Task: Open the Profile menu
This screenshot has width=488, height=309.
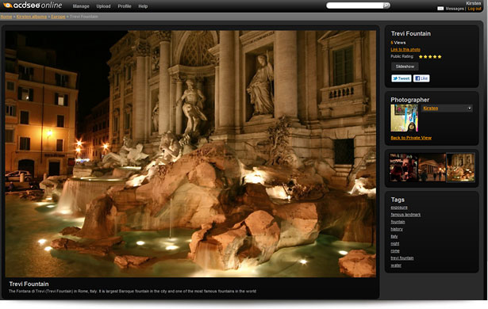Action: pyautogui.click(x=124, y=6)
